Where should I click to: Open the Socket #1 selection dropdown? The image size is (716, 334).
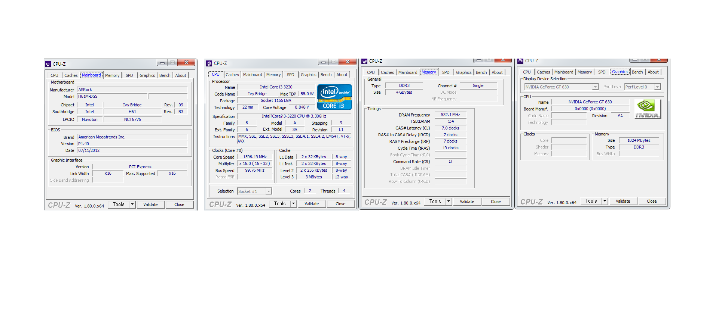[x=269, y=191]
